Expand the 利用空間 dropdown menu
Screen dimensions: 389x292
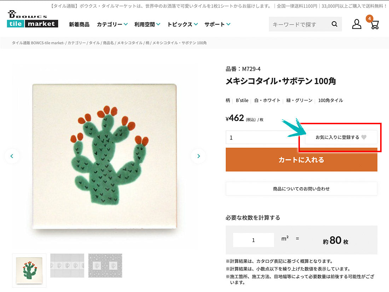[147, 24]
